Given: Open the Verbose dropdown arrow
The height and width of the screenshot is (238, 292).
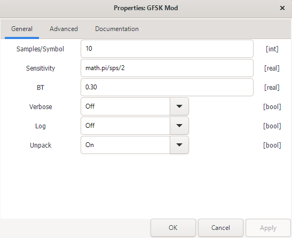Looking at the screenshot, I should point(179,106).
